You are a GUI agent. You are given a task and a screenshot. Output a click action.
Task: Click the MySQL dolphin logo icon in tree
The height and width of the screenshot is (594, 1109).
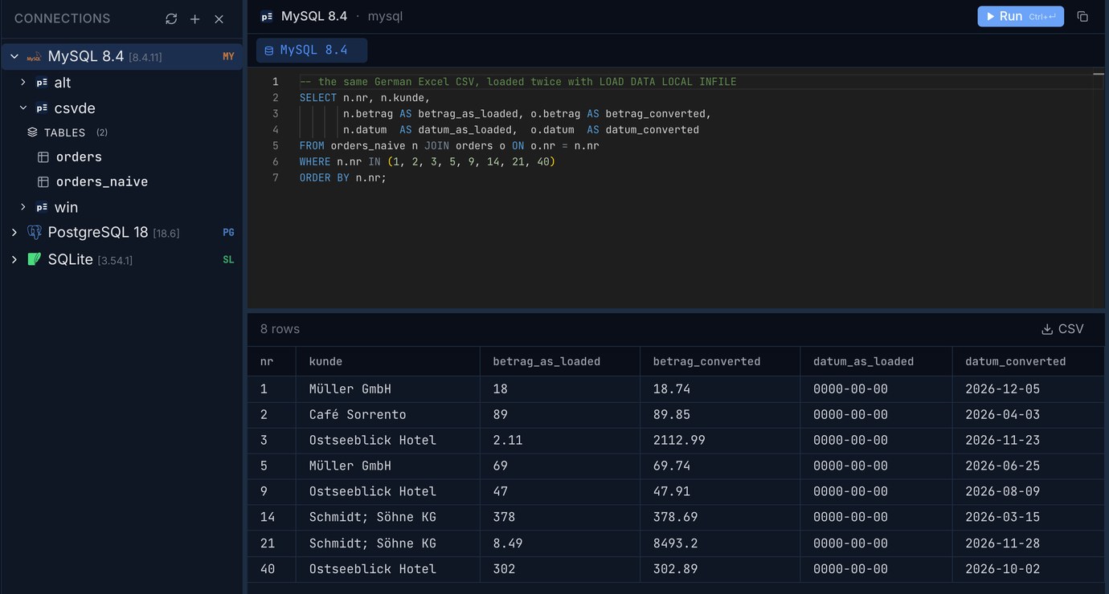point(34,57)
